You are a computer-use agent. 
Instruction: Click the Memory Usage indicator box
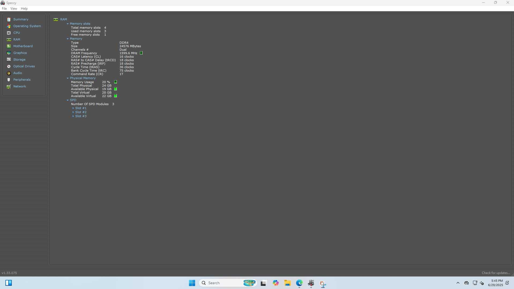click(x=116, y=82)
